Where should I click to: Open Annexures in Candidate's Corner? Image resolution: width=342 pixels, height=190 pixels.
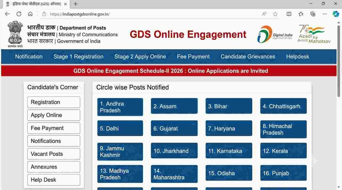click(x=54, y=167)
